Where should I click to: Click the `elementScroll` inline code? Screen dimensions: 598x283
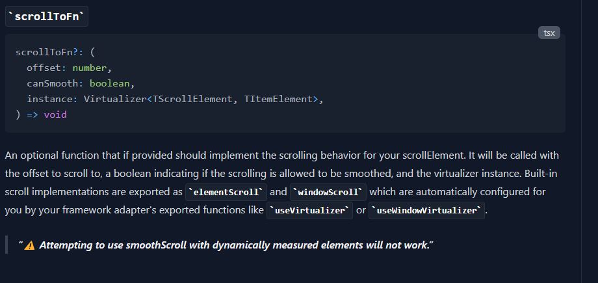pyautogui.click(x=226, y=192)
